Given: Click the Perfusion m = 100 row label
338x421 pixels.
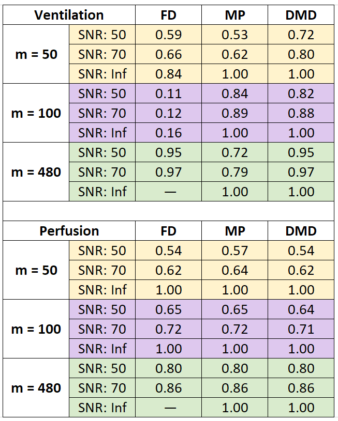Looking at the screenshot, I should click(36, 329).
